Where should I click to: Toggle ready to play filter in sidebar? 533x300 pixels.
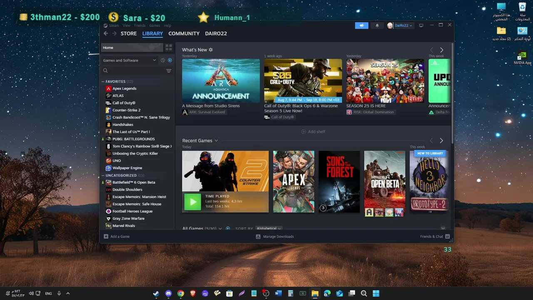coord(170,60)
